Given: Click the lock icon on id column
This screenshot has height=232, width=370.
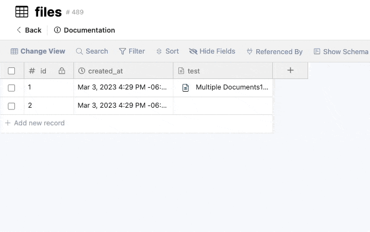Looking at the screenshot, I should click(x=62, y=71).
